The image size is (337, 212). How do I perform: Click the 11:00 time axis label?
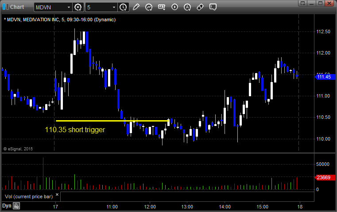tap(112, 207)
